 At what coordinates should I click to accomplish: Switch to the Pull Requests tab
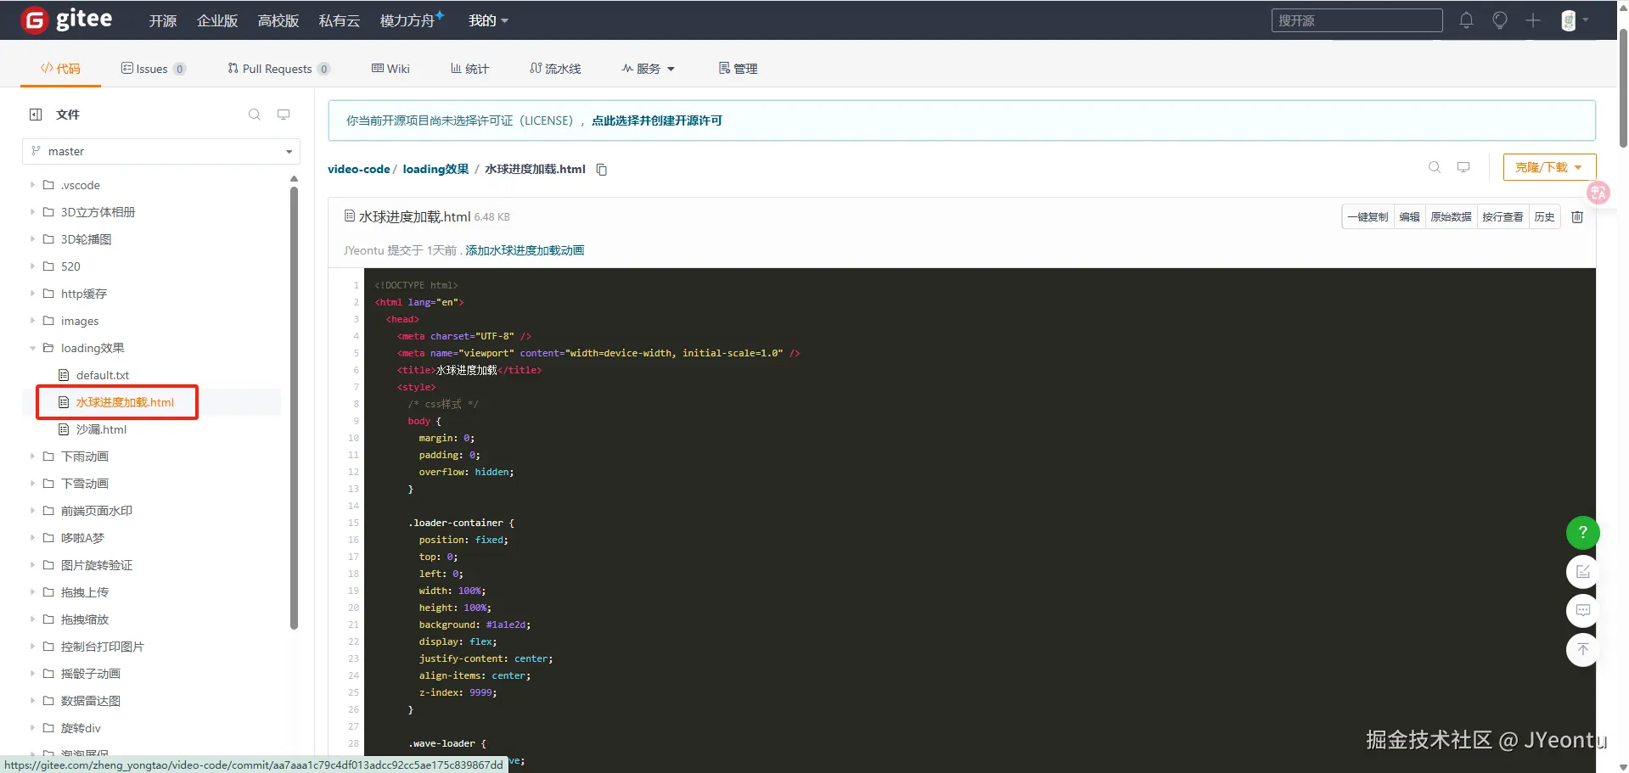pyautogui.click(x=278, y=69)
